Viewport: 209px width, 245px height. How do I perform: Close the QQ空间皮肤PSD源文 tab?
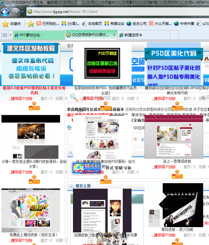114,35
